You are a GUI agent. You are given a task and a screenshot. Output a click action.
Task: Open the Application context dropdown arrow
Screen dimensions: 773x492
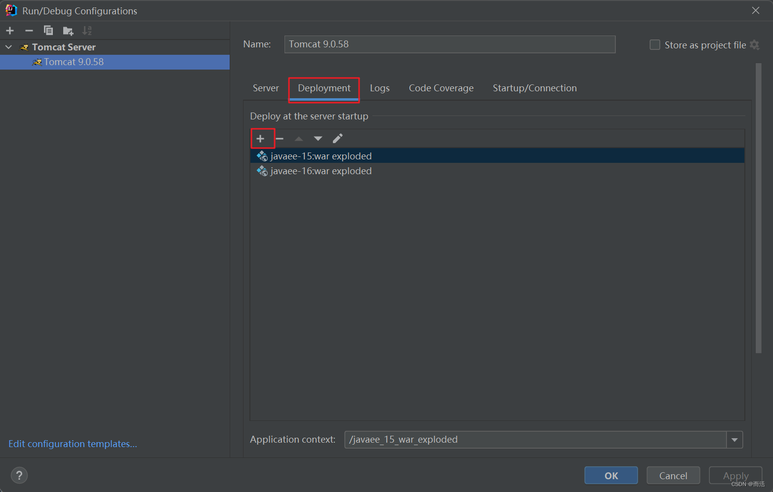pos(734,440)
